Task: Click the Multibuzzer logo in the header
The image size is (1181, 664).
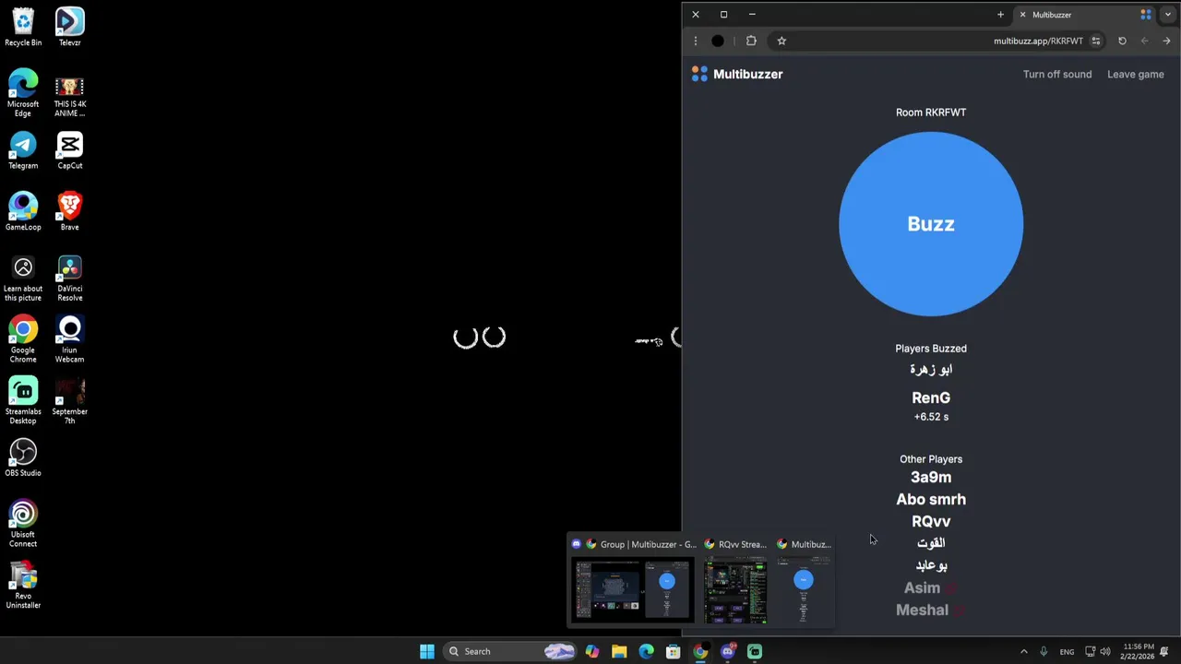Action: [737, 74]
